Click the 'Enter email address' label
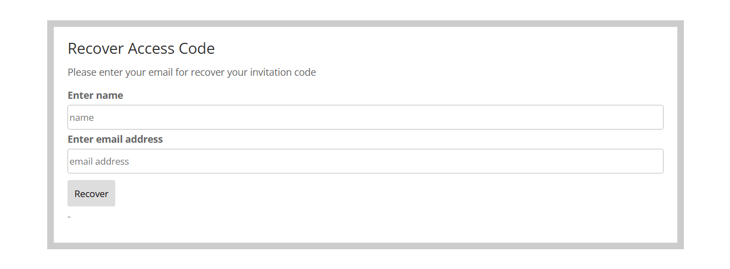Image resolution: width=730 pixels, height=269 pixels. (115, 139)
